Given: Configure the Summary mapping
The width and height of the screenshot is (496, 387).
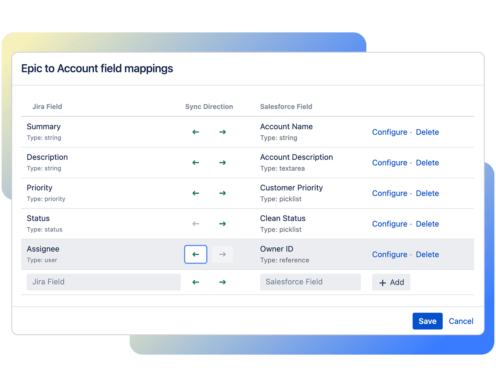Looking at the screenshot, I should click(x=389, y=132).
